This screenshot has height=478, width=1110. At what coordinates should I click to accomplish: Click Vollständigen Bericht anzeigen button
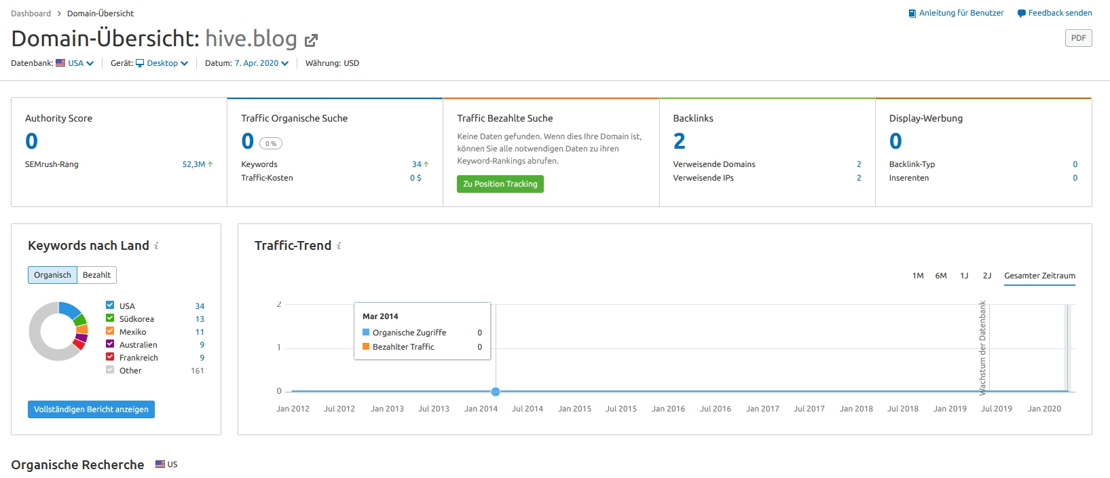click(x=91, y=409)
